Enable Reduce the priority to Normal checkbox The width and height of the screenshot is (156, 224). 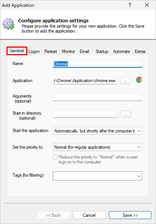[x=55, y=157]
